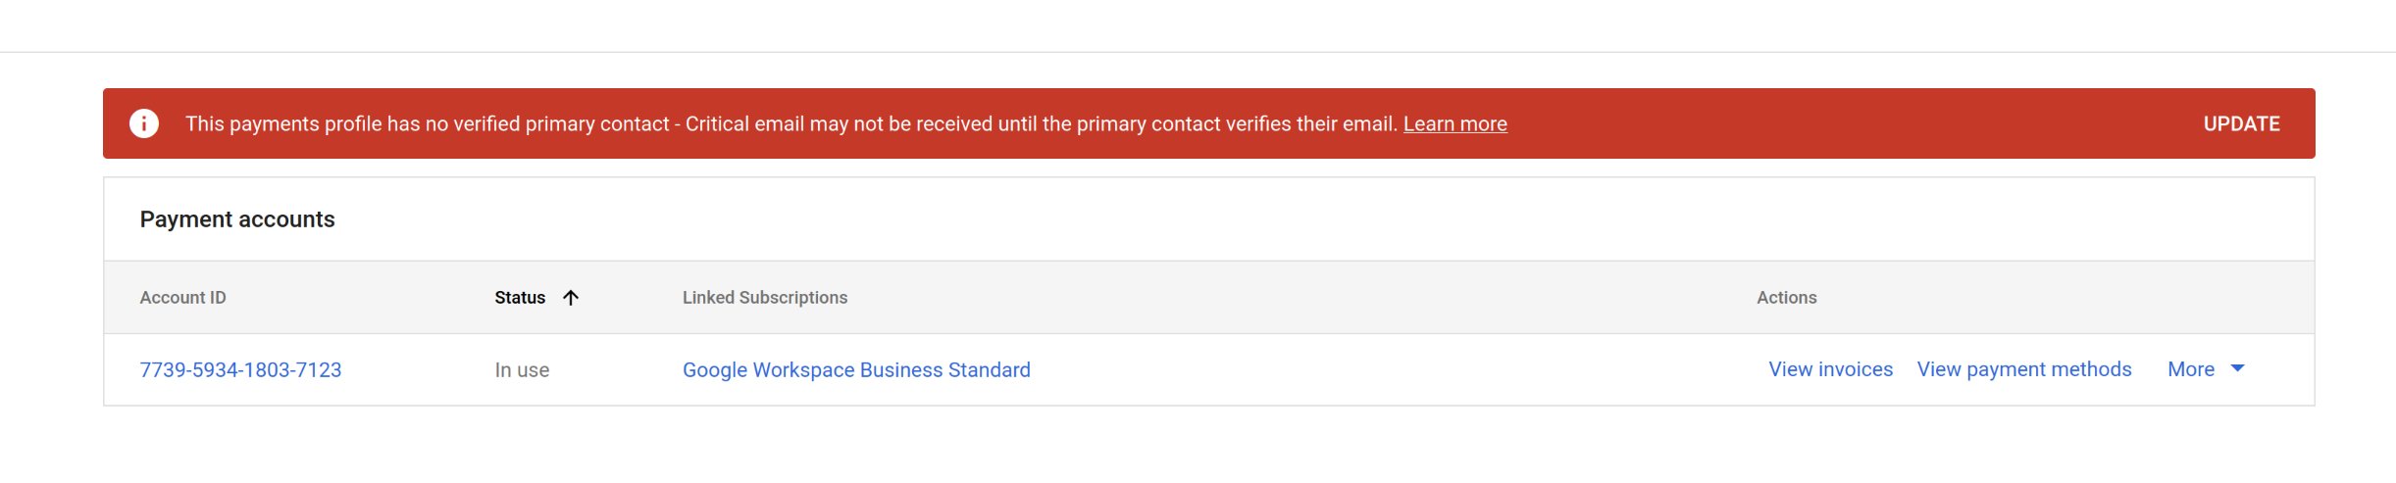Image resolution: width=2396 pixels, height=483 pixels.
Task: Open account 7739-5934-1803-7123
Action: [240, 370]
